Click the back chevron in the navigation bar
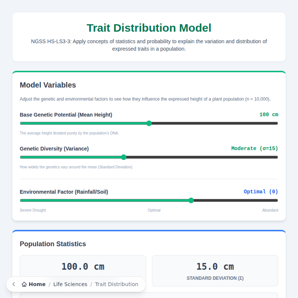This screenshot has height=298, width=298. click(x=13, y=284)
